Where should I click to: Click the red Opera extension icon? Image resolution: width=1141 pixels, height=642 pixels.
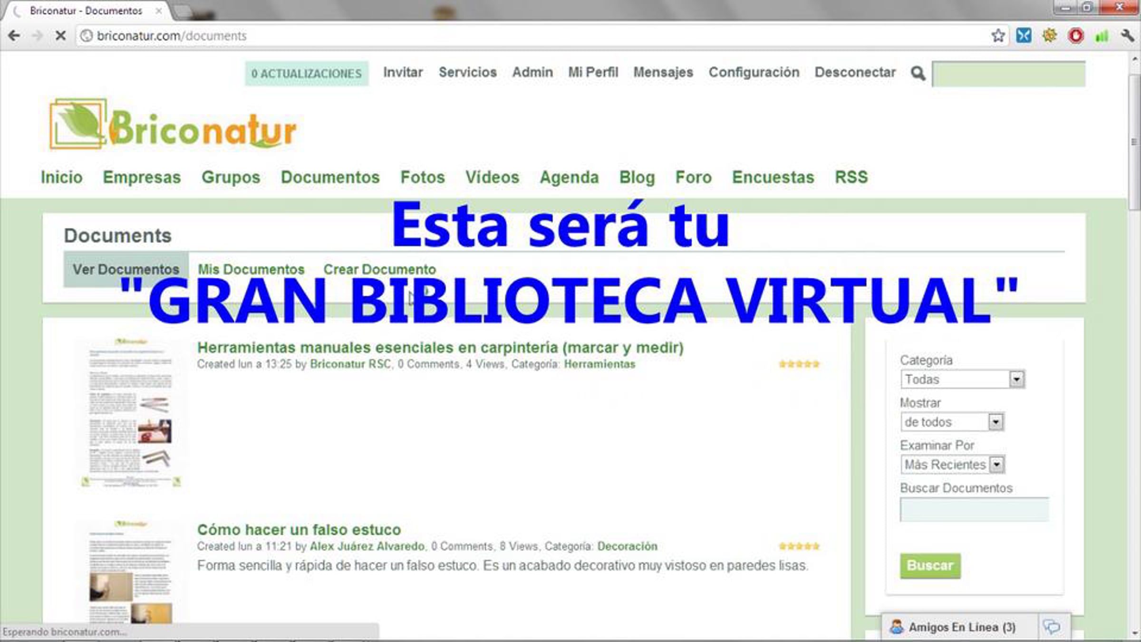1076,36
